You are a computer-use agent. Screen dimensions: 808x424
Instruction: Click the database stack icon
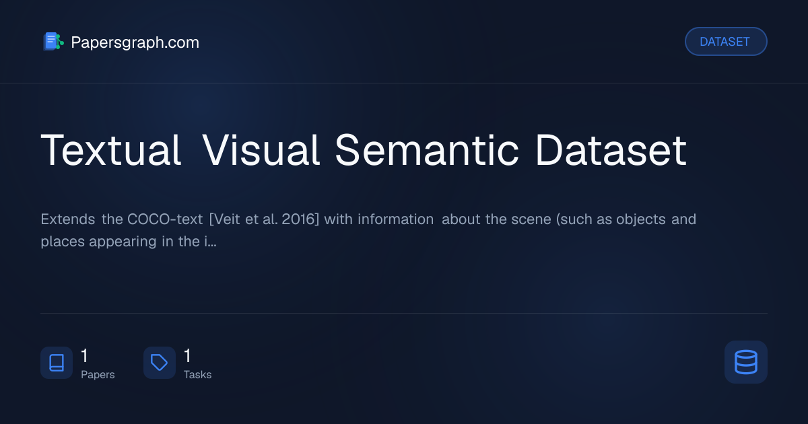(746, 362)
